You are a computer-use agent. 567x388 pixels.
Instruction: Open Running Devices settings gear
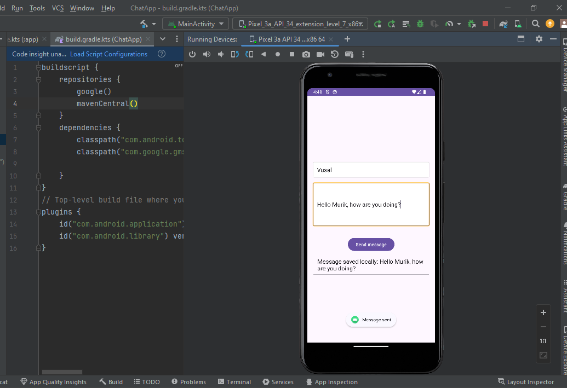[x=539, y=39]
